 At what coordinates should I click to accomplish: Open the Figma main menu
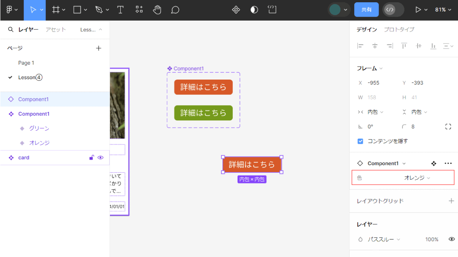tap(12, 10)
